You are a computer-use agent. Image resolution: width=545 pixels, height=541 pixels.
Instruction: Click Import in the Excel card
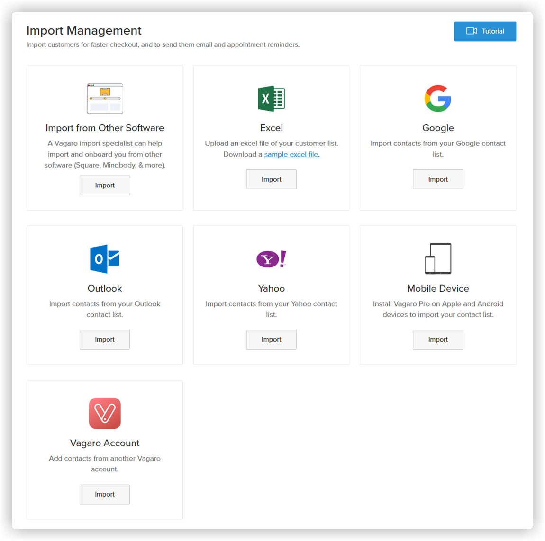[271, 179]
